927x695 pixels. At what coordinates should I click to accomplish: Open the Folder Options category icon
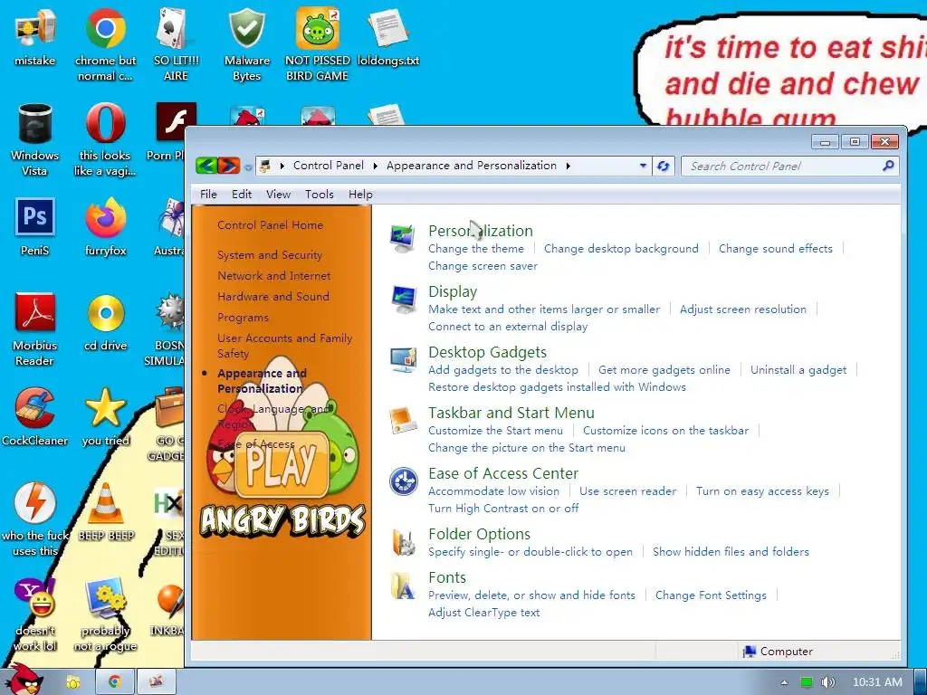point(403,542)
